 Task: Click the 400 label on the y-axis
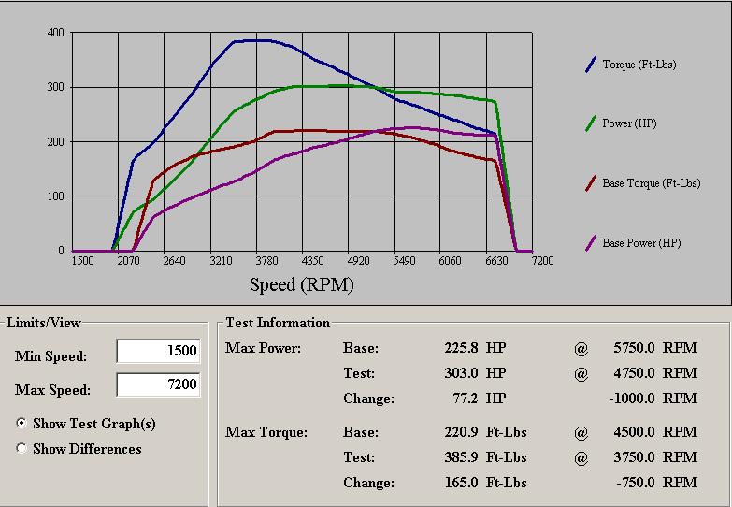point(55,33)
